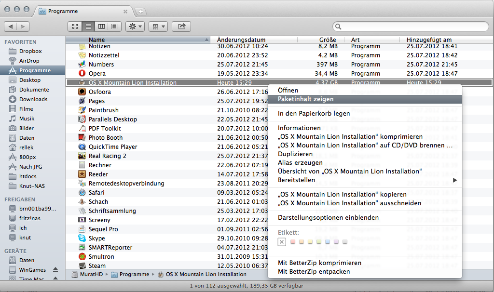The image size is (494, 292).
Task: Apply the green Etikett color
Action: (x=319, y=242)
